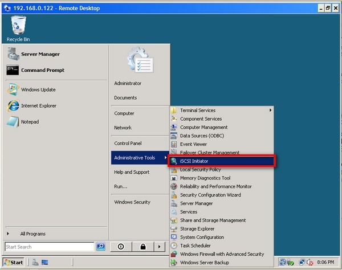Click the power button icon

(121, 247)
